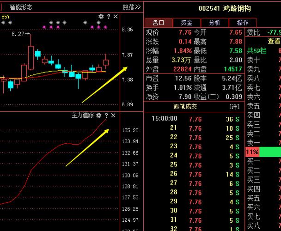Click the latest candlestick near 7.76
The width and height of the screenshot is (281, 231).
click(106, 62)
